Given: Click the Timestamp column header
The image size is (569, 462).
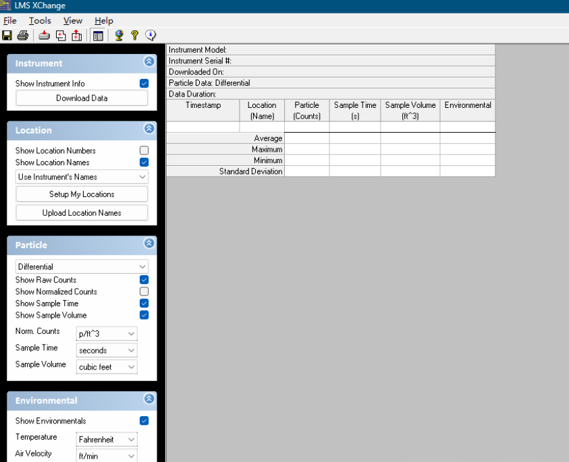Looking at the screenshot, I should pos(203,106).
